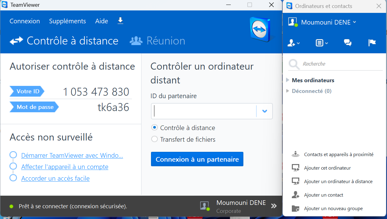Expand the Déconnecté (0) group
Image resolution: width=387 pixels, height=219 pixels.
click(288, 91)
